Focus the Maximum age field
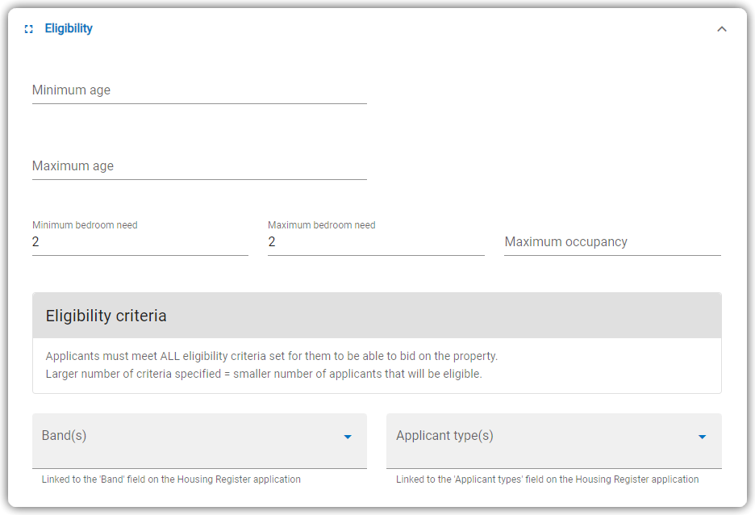 tap(199, 165)
